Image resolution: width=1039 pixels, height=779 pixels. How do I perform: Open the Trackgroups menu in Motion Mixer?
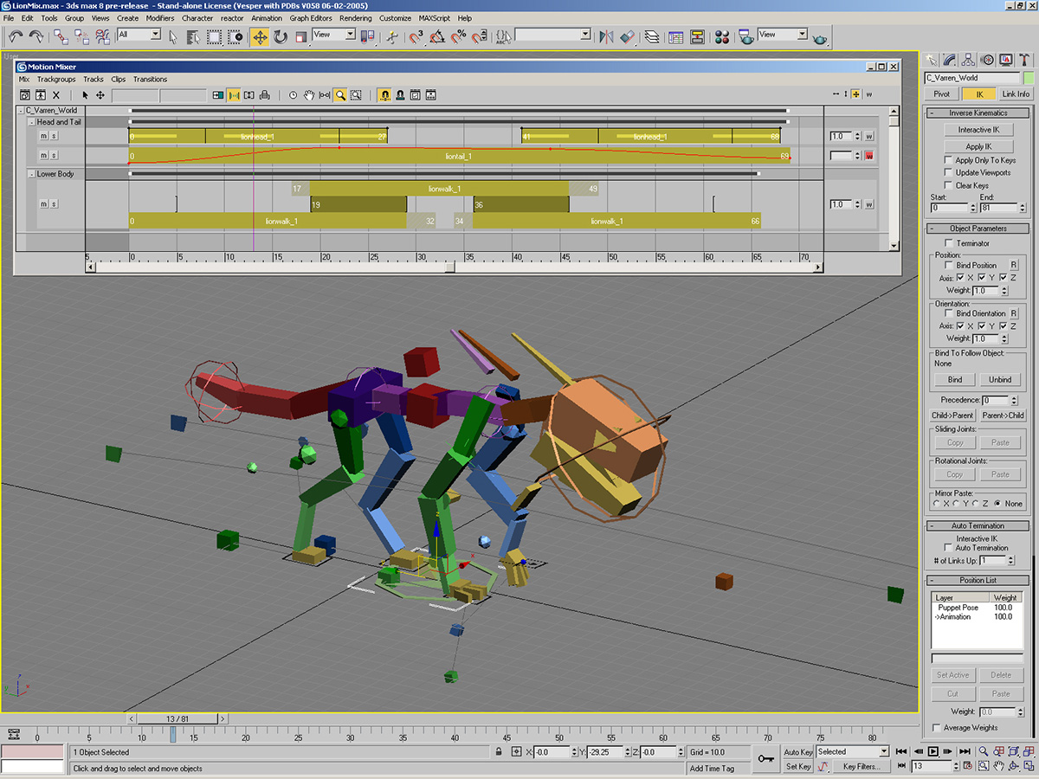pyautogui.click(x=56, y=79)
